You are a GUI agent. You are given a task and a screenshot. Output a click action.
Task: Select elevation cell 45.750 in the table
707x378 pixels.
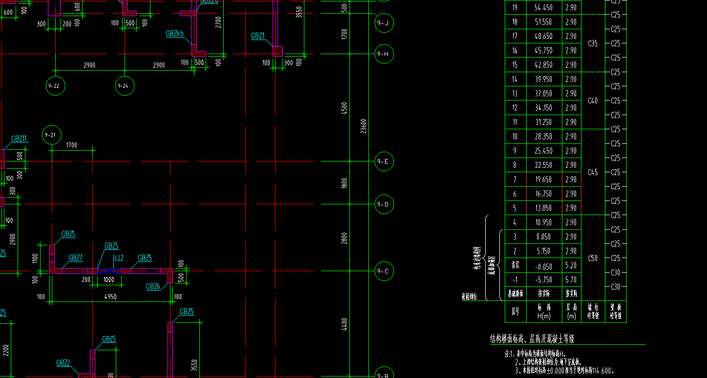tap(544, 50)
